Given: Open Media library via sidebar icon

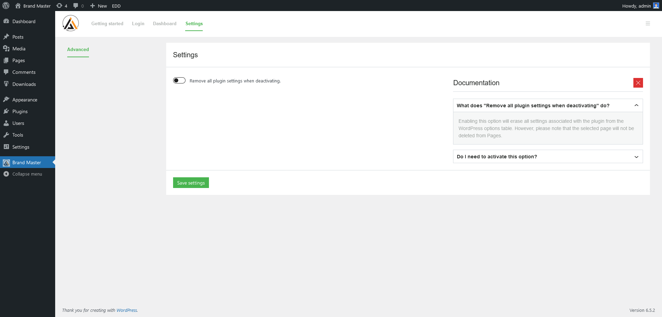Looking at the screenshot, I should point(7,48).
